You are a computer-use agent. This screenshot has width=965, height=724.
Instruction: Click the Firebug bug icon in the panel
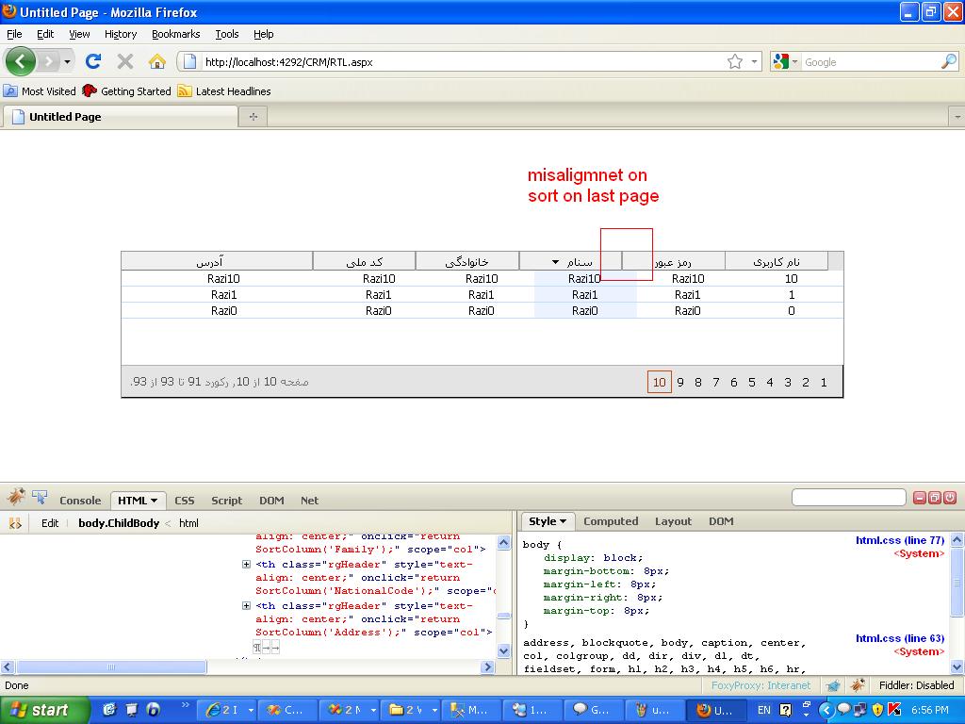click(16, 498)
